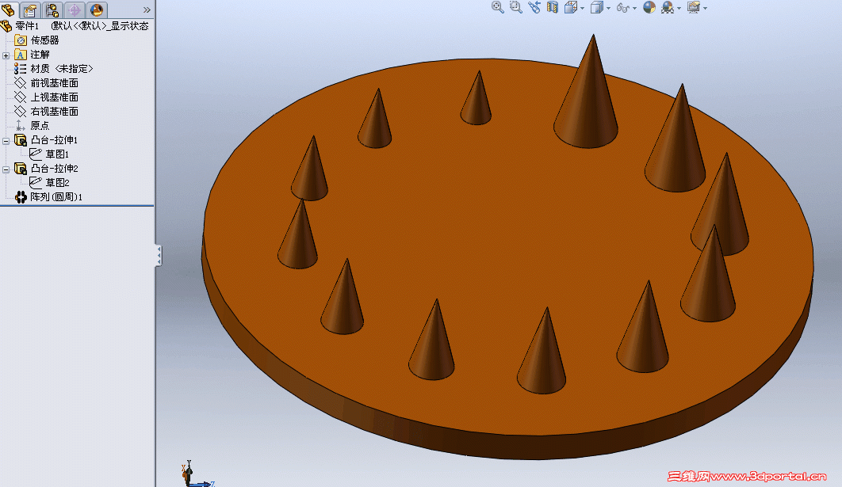Expand the View Settings dropdown arrow

click(x=705, y=9)
